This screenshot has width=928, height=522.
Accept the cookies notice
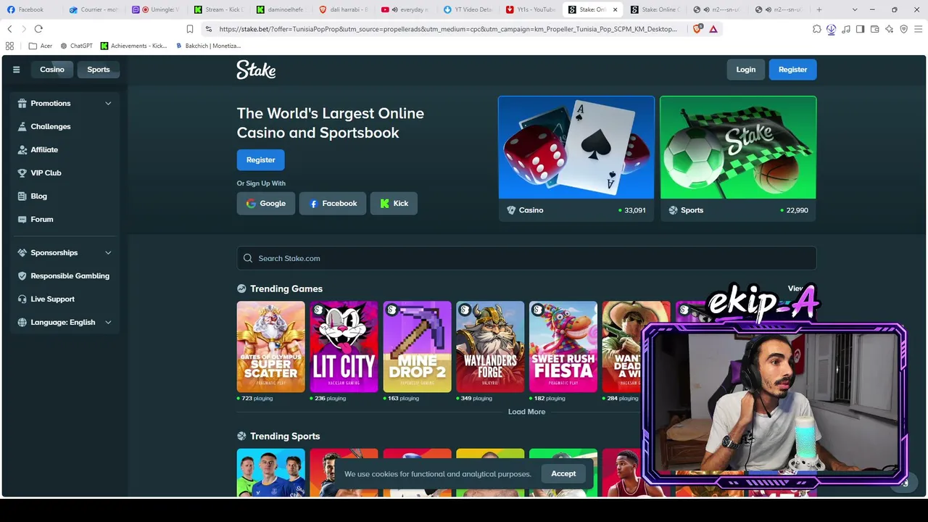tap(563, 473)
